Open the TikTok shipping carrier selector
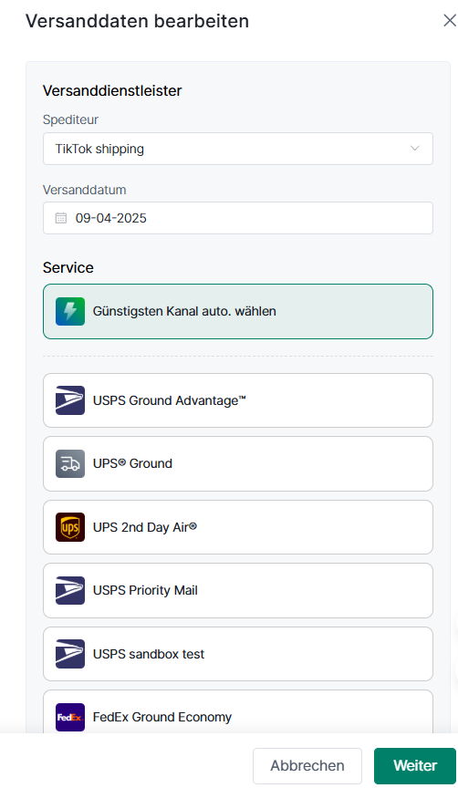 238,149
